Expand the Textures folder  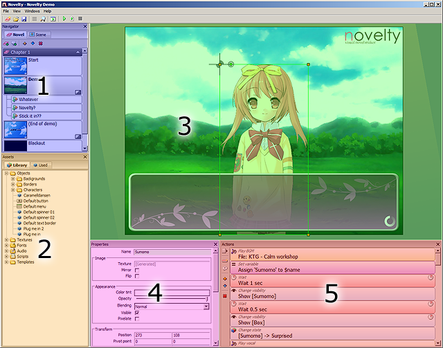point(6,240)
